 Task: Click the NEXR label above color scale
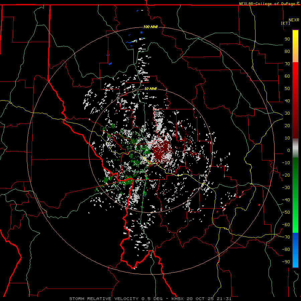[294, 20]
